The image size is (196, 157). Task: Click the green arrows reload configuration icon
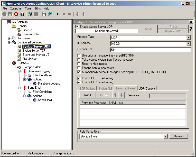pos(44,14)
